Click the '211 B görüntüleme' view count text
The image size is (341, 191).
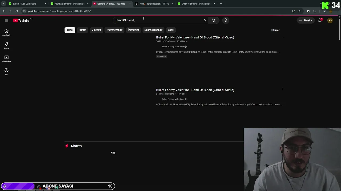click(165, 94)
